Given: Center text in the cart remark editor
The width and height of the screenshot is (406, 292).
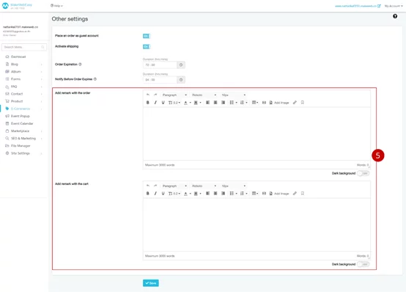Looking at the screenshot, I should click(x=215, y=194).
